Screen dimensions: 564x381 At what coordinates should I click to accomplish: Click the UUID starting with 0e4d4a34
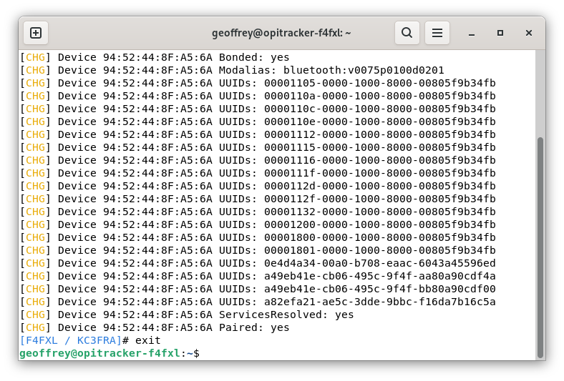point(379,263)
